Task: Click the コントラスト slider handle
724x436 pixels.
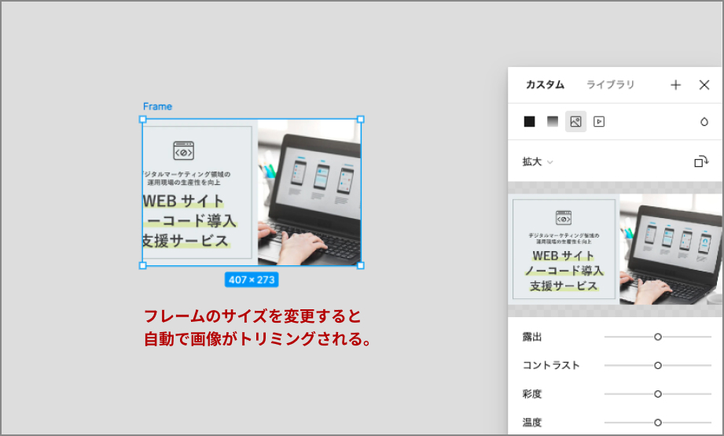Action: (x=658, y=365)
